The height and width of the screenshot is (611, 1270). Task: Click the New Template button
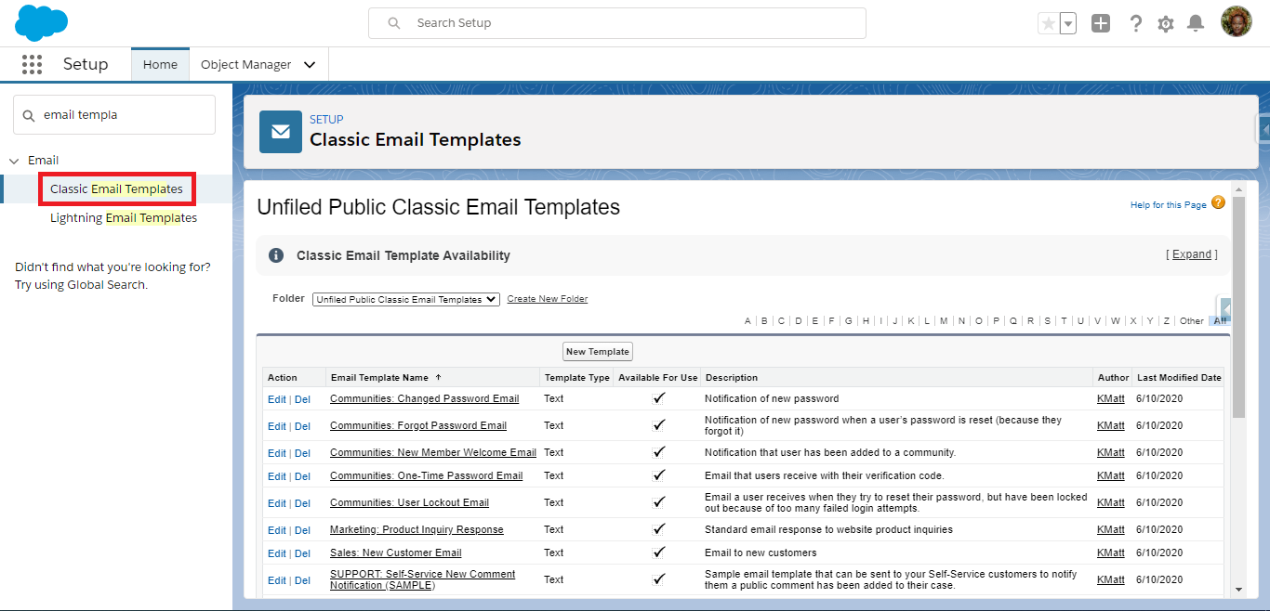[598, 352]
